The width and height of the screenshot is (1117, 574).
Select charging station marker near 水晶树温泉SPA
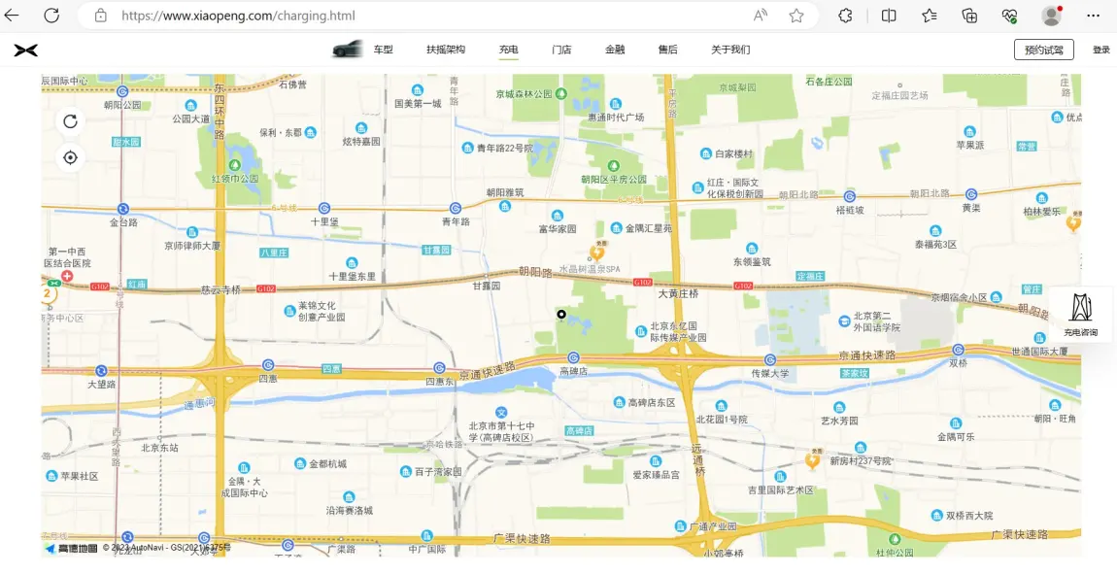[x=597, y=252]
